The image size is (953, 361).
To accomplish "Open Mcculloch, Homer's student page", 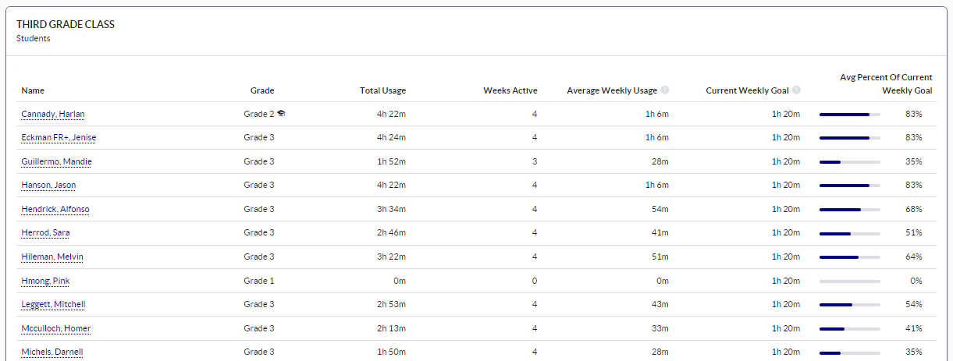I will pos(56,328).
